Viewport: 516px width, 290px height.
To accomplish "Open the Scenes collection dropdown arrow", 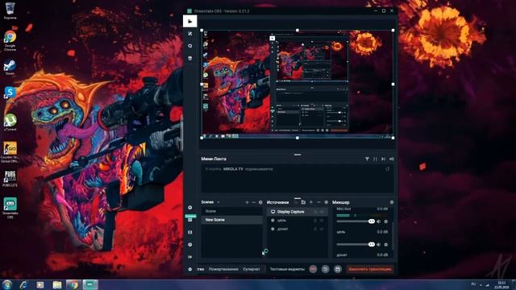I will pos(218,202).
